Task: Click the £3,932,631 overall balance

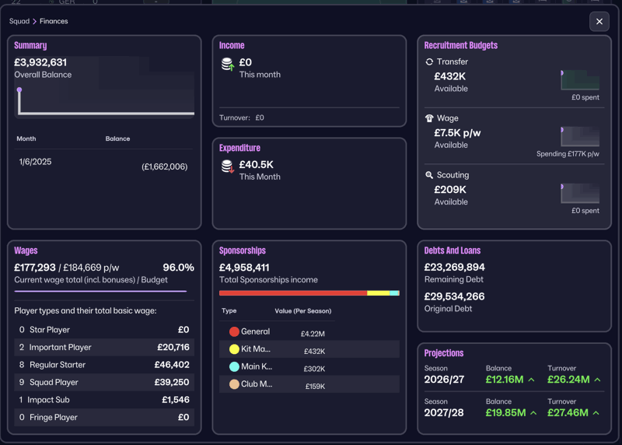Action: (40, 62)
